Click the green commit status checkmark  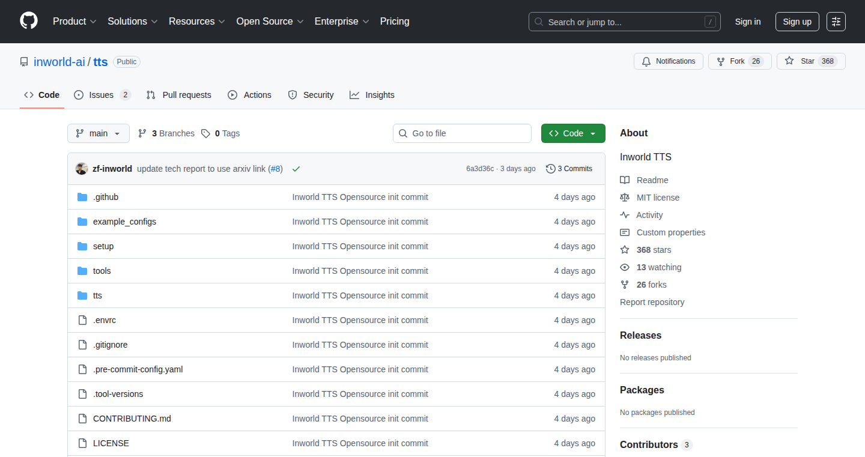coord(296,169)
